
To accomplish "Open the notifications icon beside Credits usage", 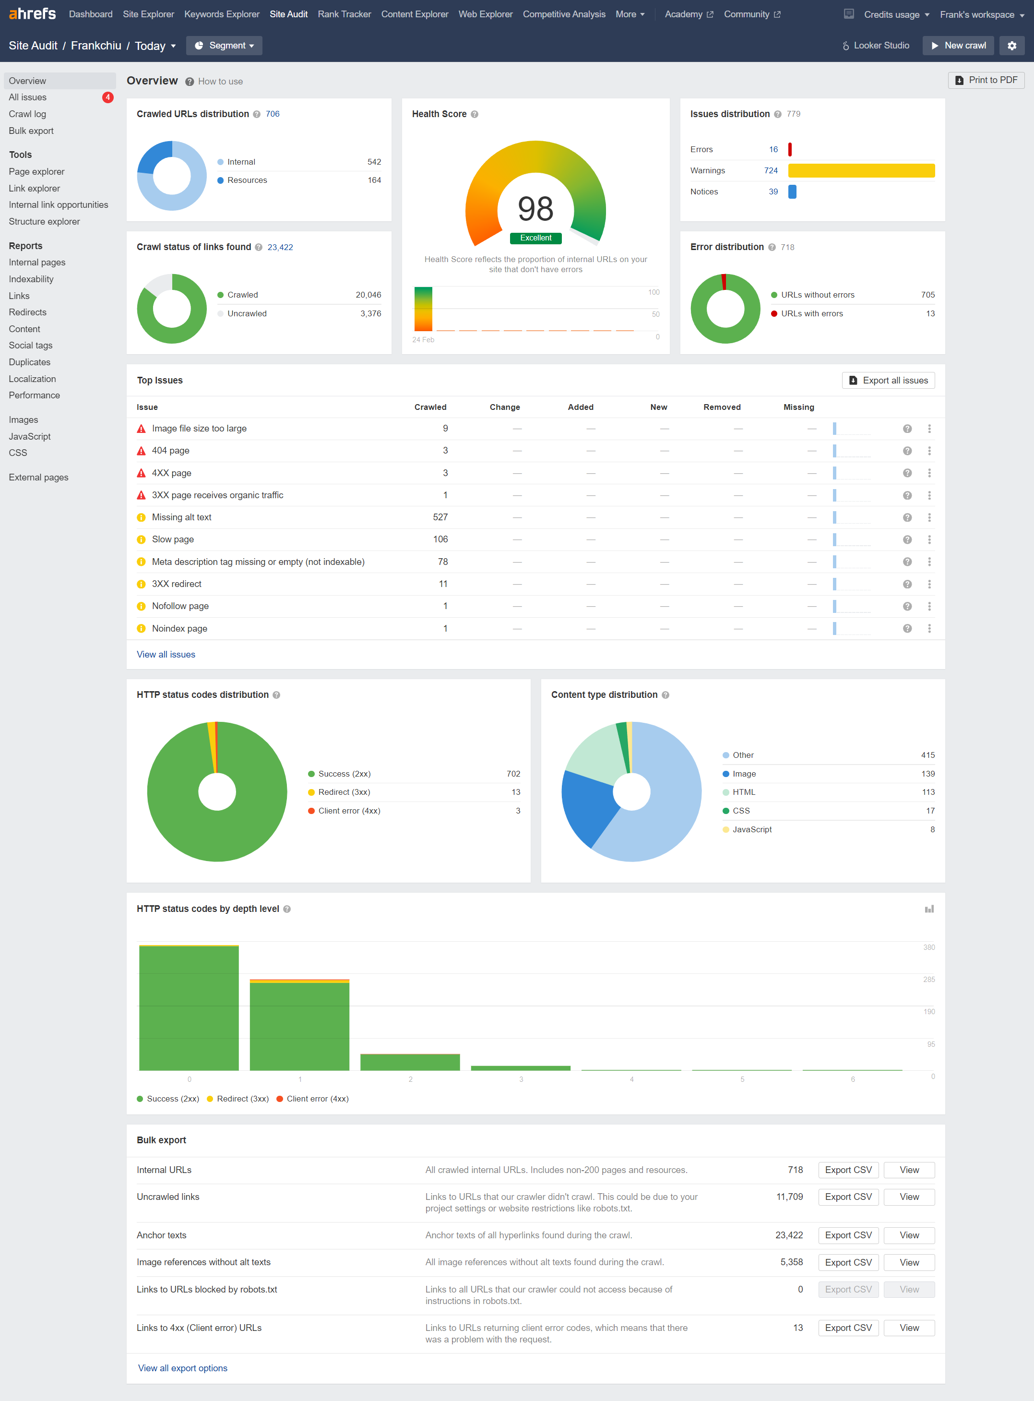I will tap(849, 14).
